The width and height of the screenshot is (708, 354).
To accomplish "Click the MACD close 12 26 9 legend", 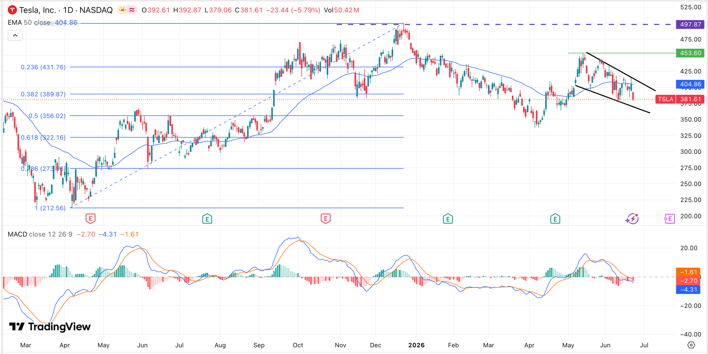I will 40,234.
